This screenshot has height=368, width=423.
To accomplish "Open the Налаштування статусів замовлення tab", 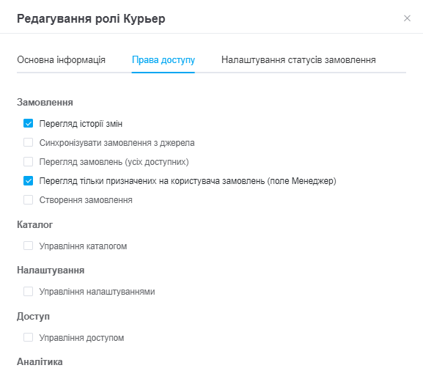I will [x=298, y=59].
